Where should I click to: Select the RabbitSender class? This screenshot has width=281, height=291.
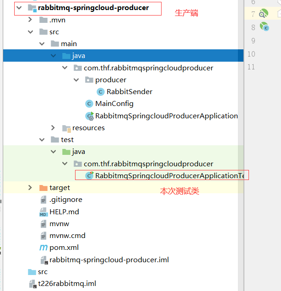coord(130,92)
